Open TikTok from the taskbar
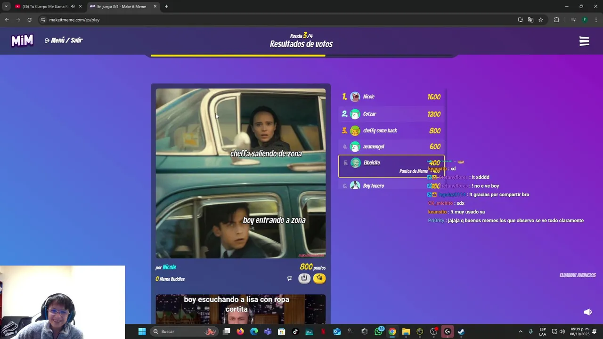 [x=295, y=331]
